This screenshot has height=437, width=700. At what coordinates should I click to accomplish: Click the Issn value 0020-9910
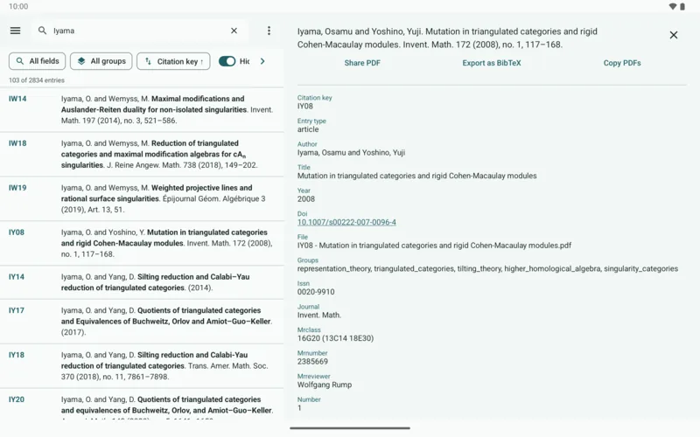coord(316,292)
